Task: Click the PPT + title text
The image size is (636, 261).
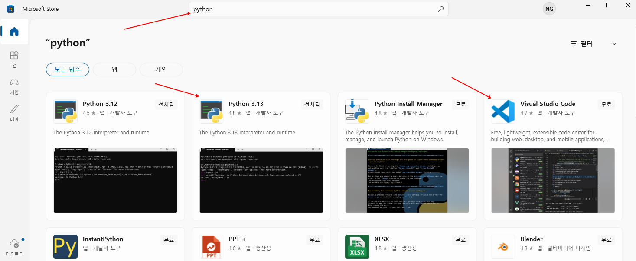Action: (x=237, y=239)
